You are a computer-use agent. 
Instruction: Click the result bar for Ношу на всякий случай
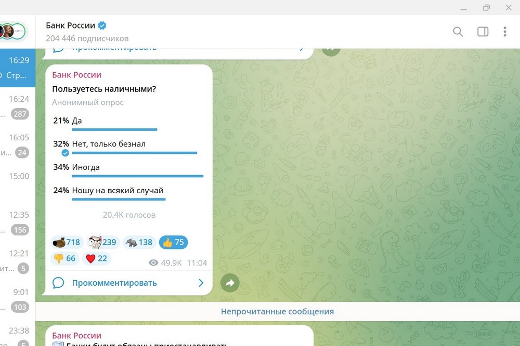point(119,199)
